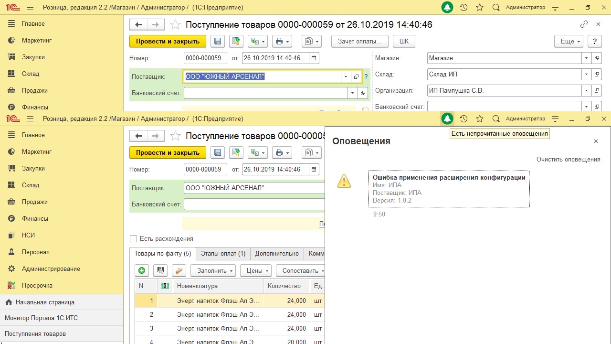
Task: Click the Очистить оповещения link
Action: coord(569,159)
